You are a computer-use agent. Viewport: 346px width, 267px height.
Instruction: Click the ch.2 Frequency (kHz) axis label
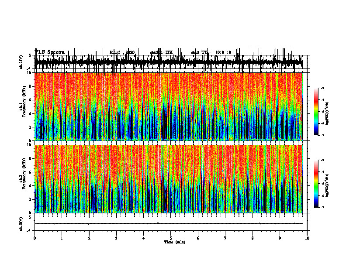(23, 174)
